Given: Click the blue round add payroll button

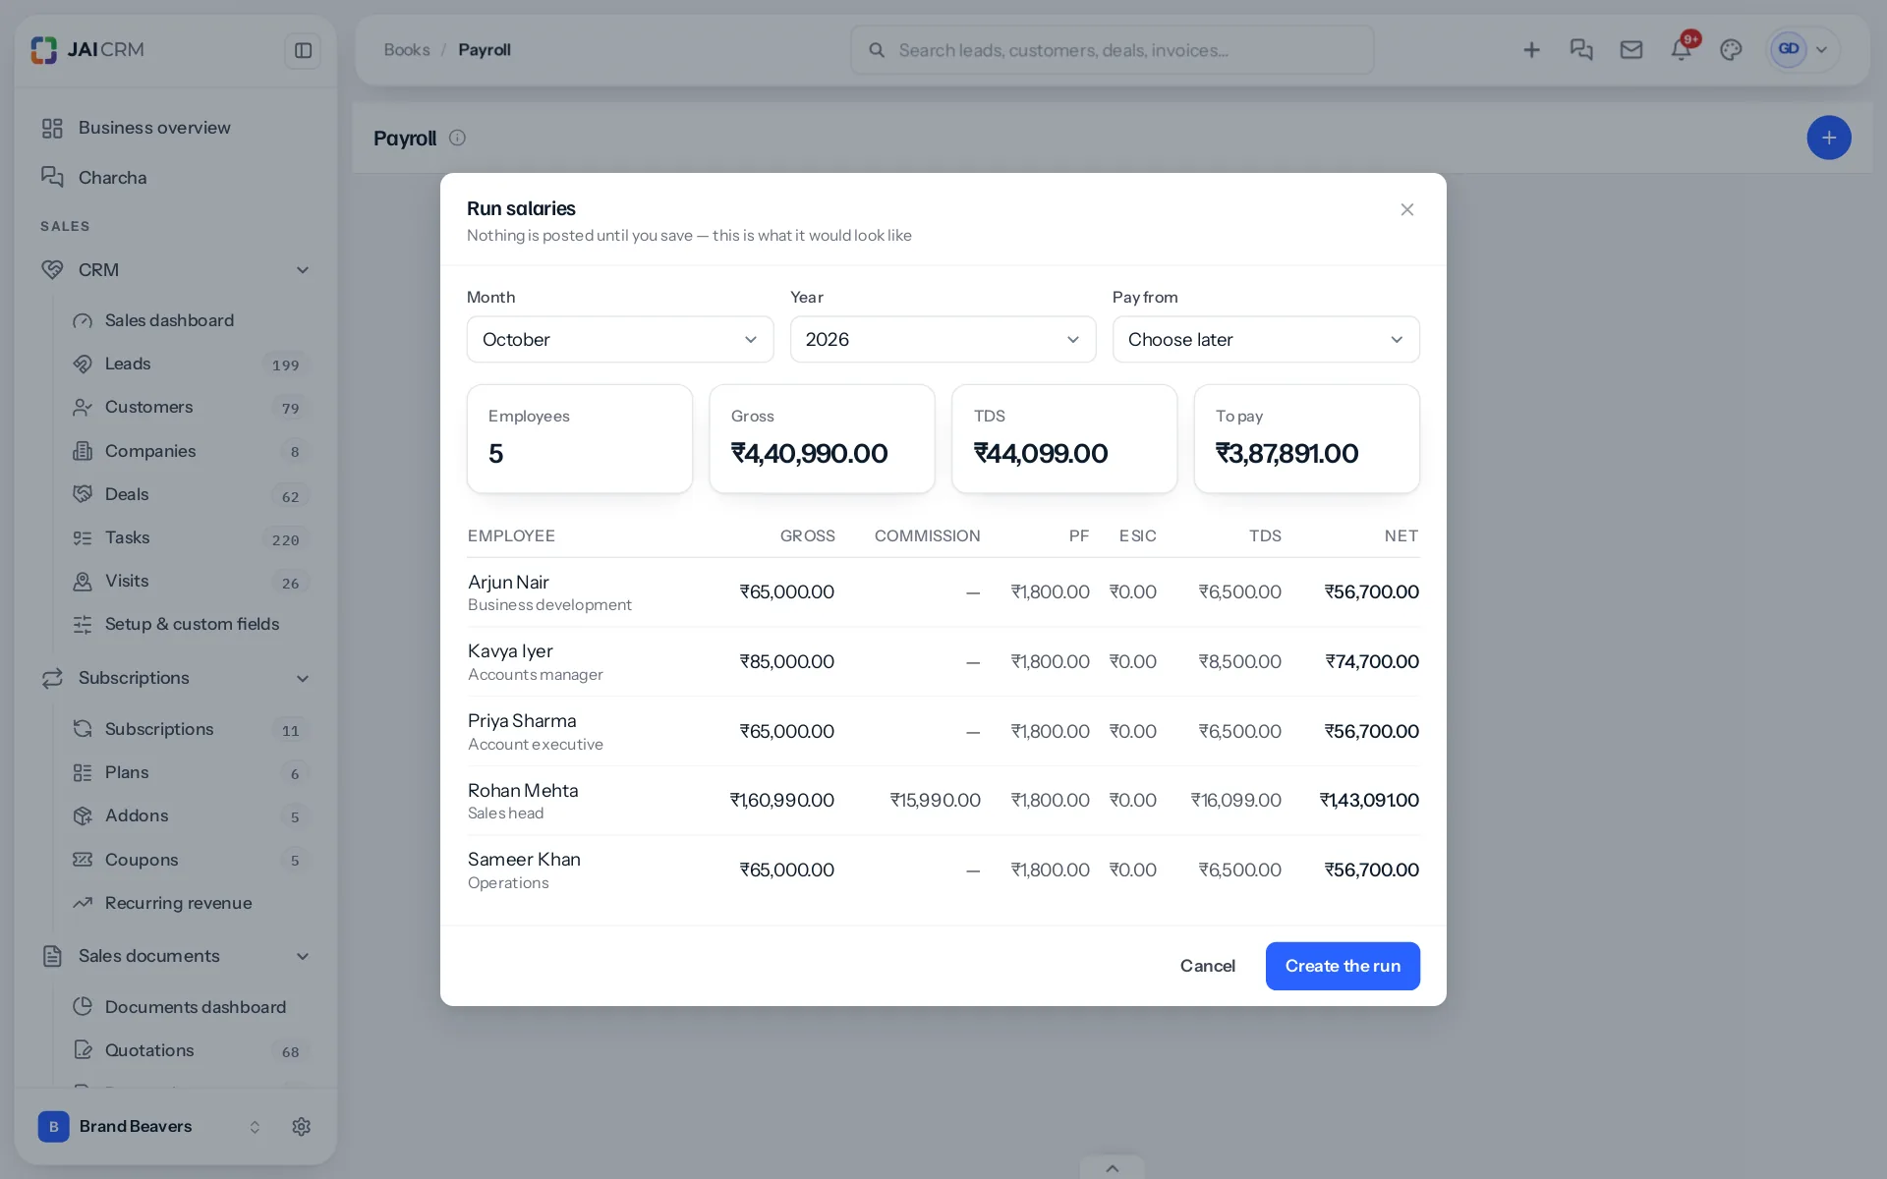Looking at the screenshot, I should (x=1828, y=138).
